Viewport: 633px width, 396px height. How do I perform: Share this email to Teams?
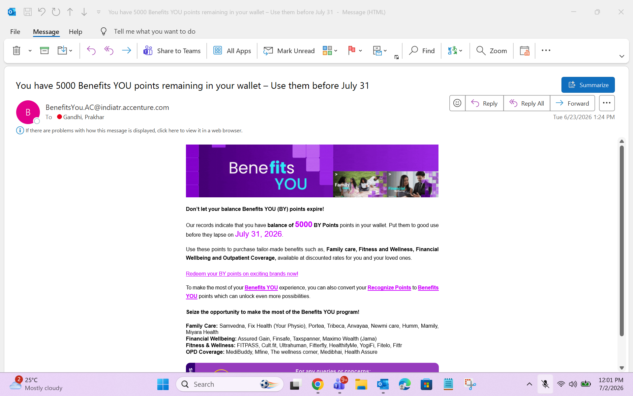coord(172,50)
